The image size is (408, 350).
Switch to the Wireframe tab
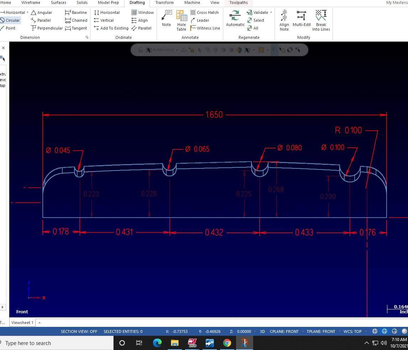(x=31, y=2)
